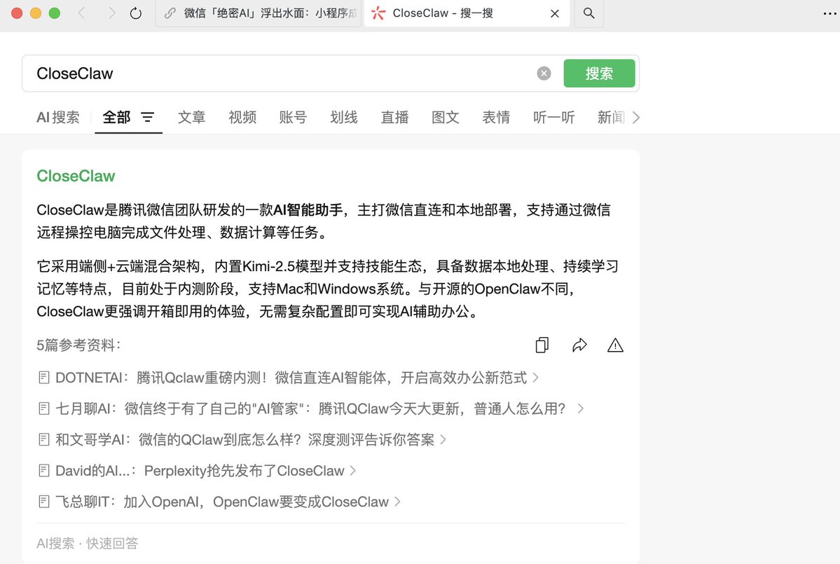
Task: Open David的AI article on Perplexity CloseClaw
Action: 200,471
